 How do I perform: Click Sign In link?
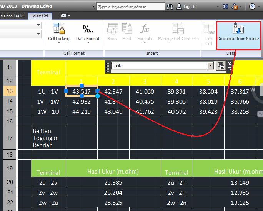(x=190, y=7)
